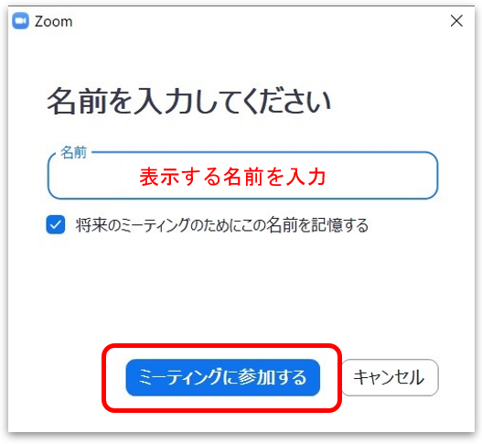Click the Zoom camera logo icon

[21, 21]
